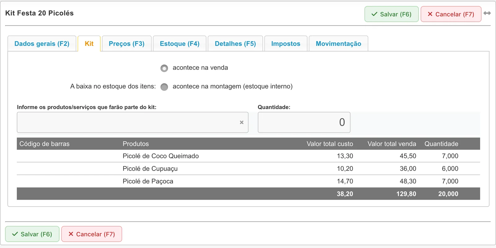
Task: Click sale value 36,00 for Cupuaçu
Action: tap(408, 169)
